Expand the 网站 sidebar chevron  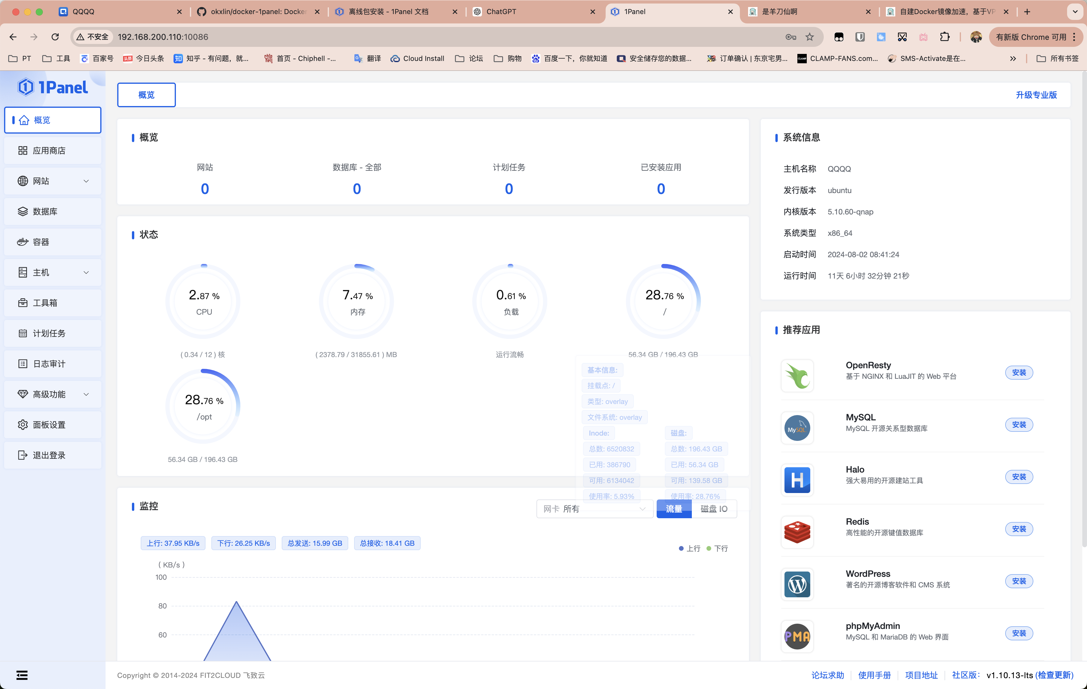point(86,181)
